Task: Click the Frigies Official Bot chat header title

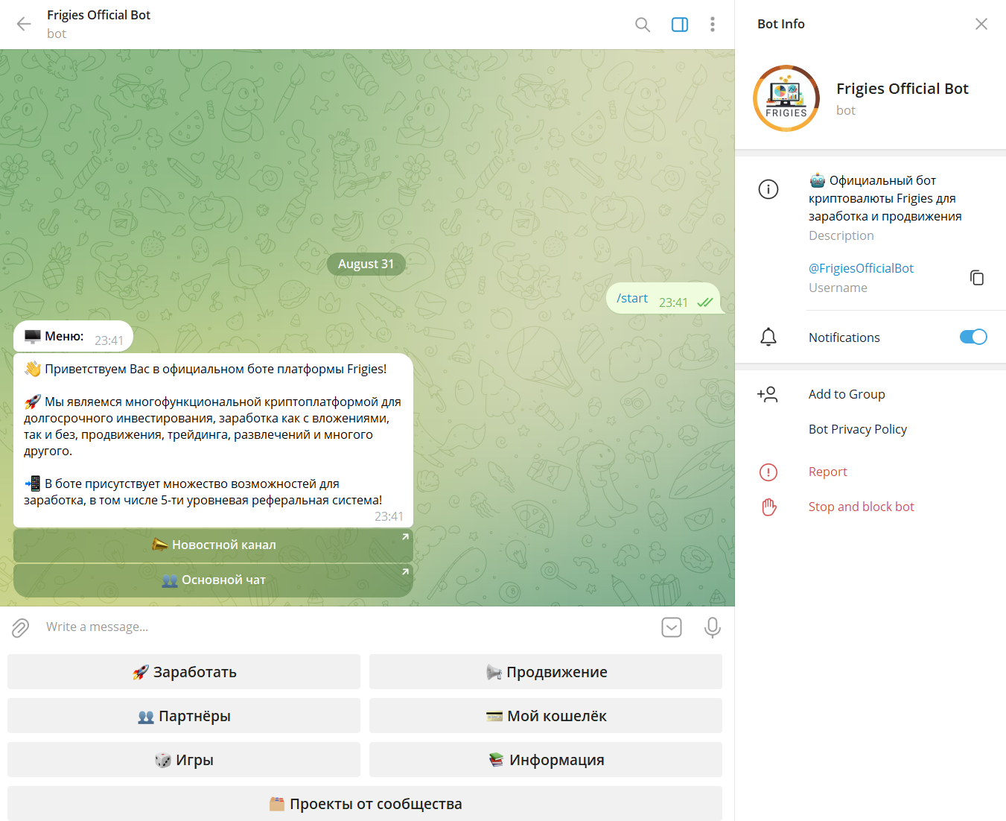Action: tap(98, 15)
